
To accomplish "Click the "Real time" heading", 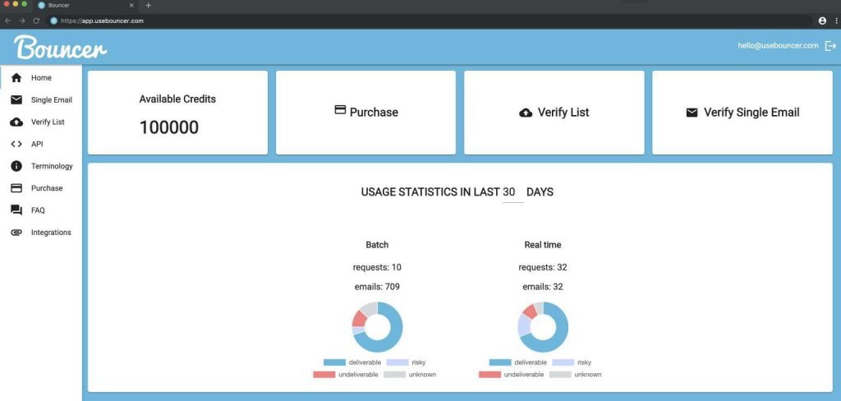I will coord(543,245).
